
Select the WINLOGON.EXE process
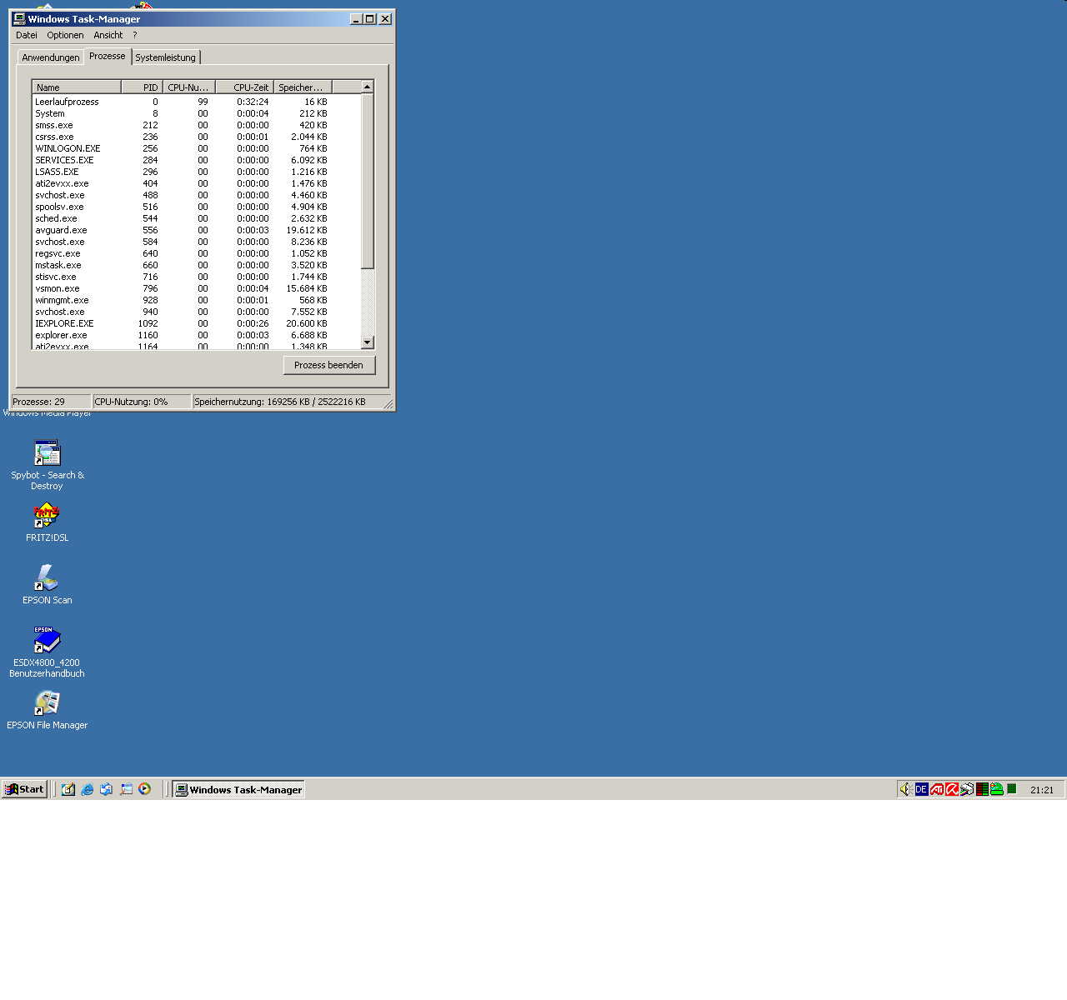coord(196,148)
